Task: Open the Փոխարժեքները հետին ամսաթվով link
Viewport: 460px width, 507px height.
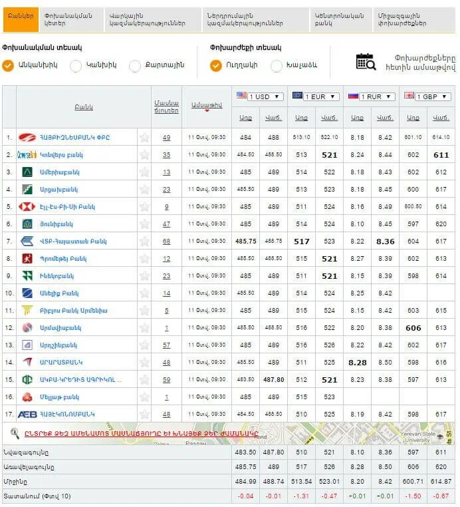Action: (420, 63)
